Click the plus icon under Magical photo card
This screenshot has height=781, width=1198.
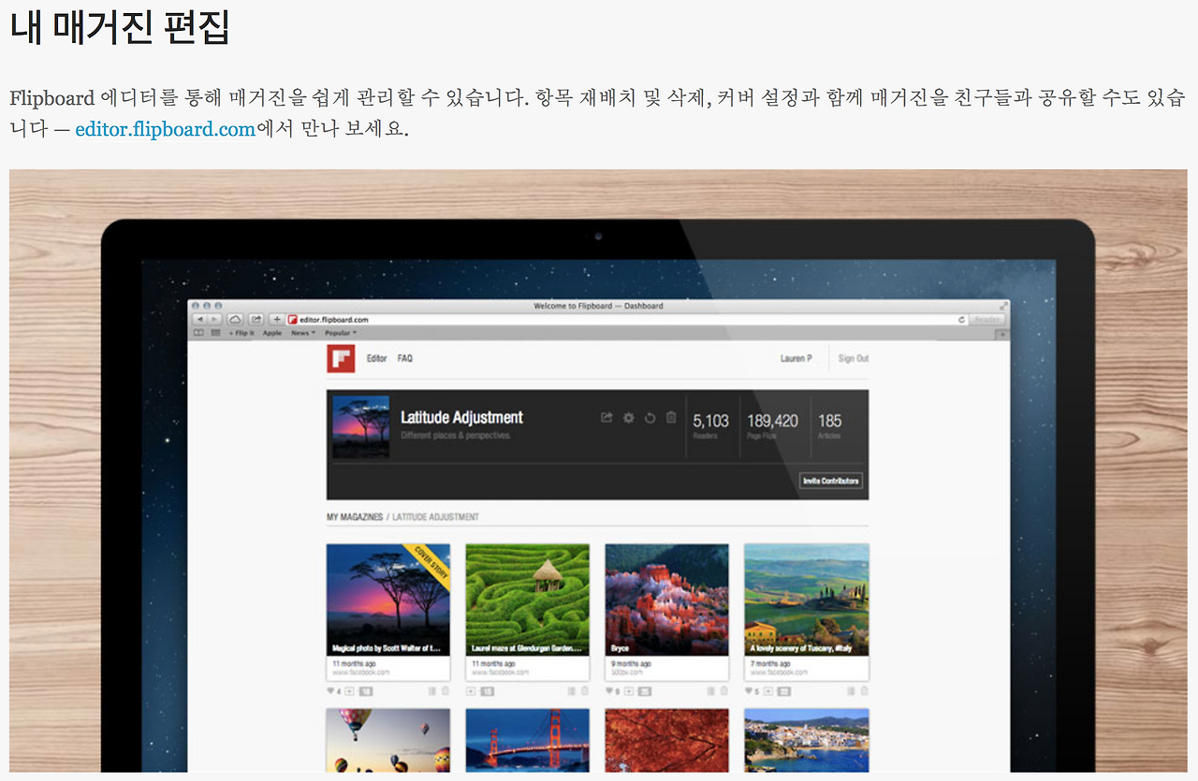(349, 691)
